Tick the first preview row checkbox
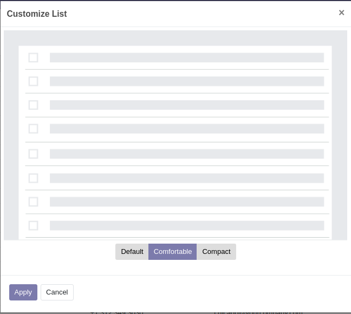 (34, 57)
